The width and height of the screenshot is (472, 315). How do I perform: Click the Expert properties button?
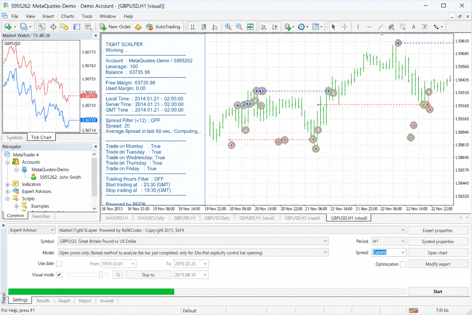[438, 230]
